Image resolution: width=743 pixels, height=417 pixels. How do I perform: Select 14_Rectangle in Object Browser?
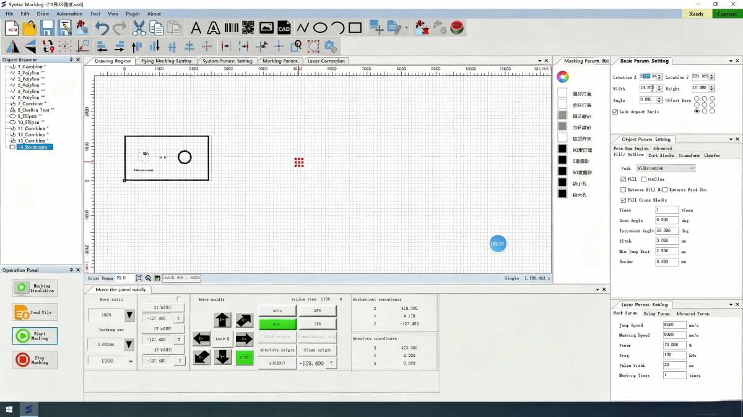[35, 147]
